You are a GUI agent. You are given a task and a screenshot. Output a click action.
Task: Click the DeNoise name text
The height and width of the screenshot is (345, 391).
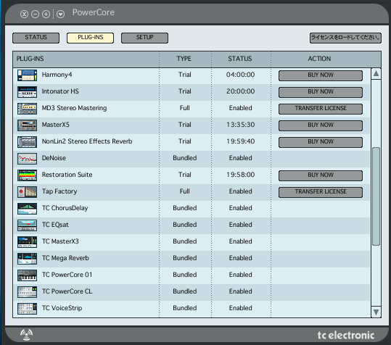point(54,158)
